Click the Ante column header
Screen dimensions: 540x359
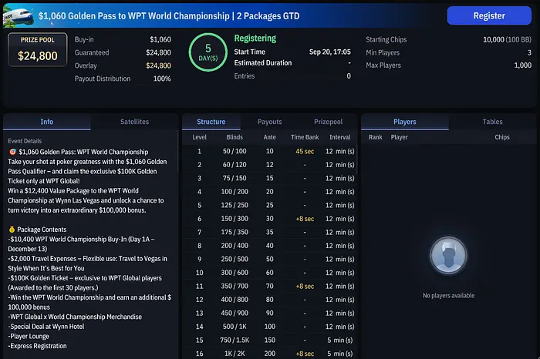(270, 137)
